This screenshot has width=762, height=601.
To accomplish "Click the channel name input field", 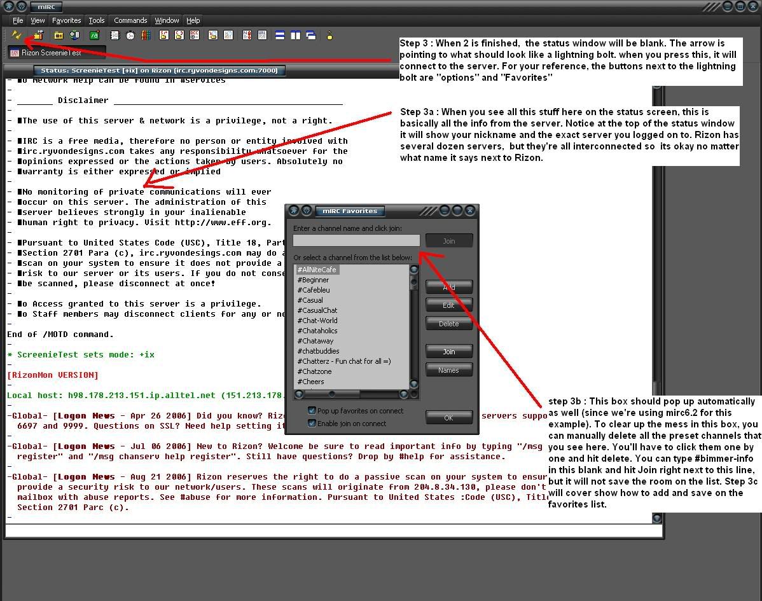I will click(356, 240).
